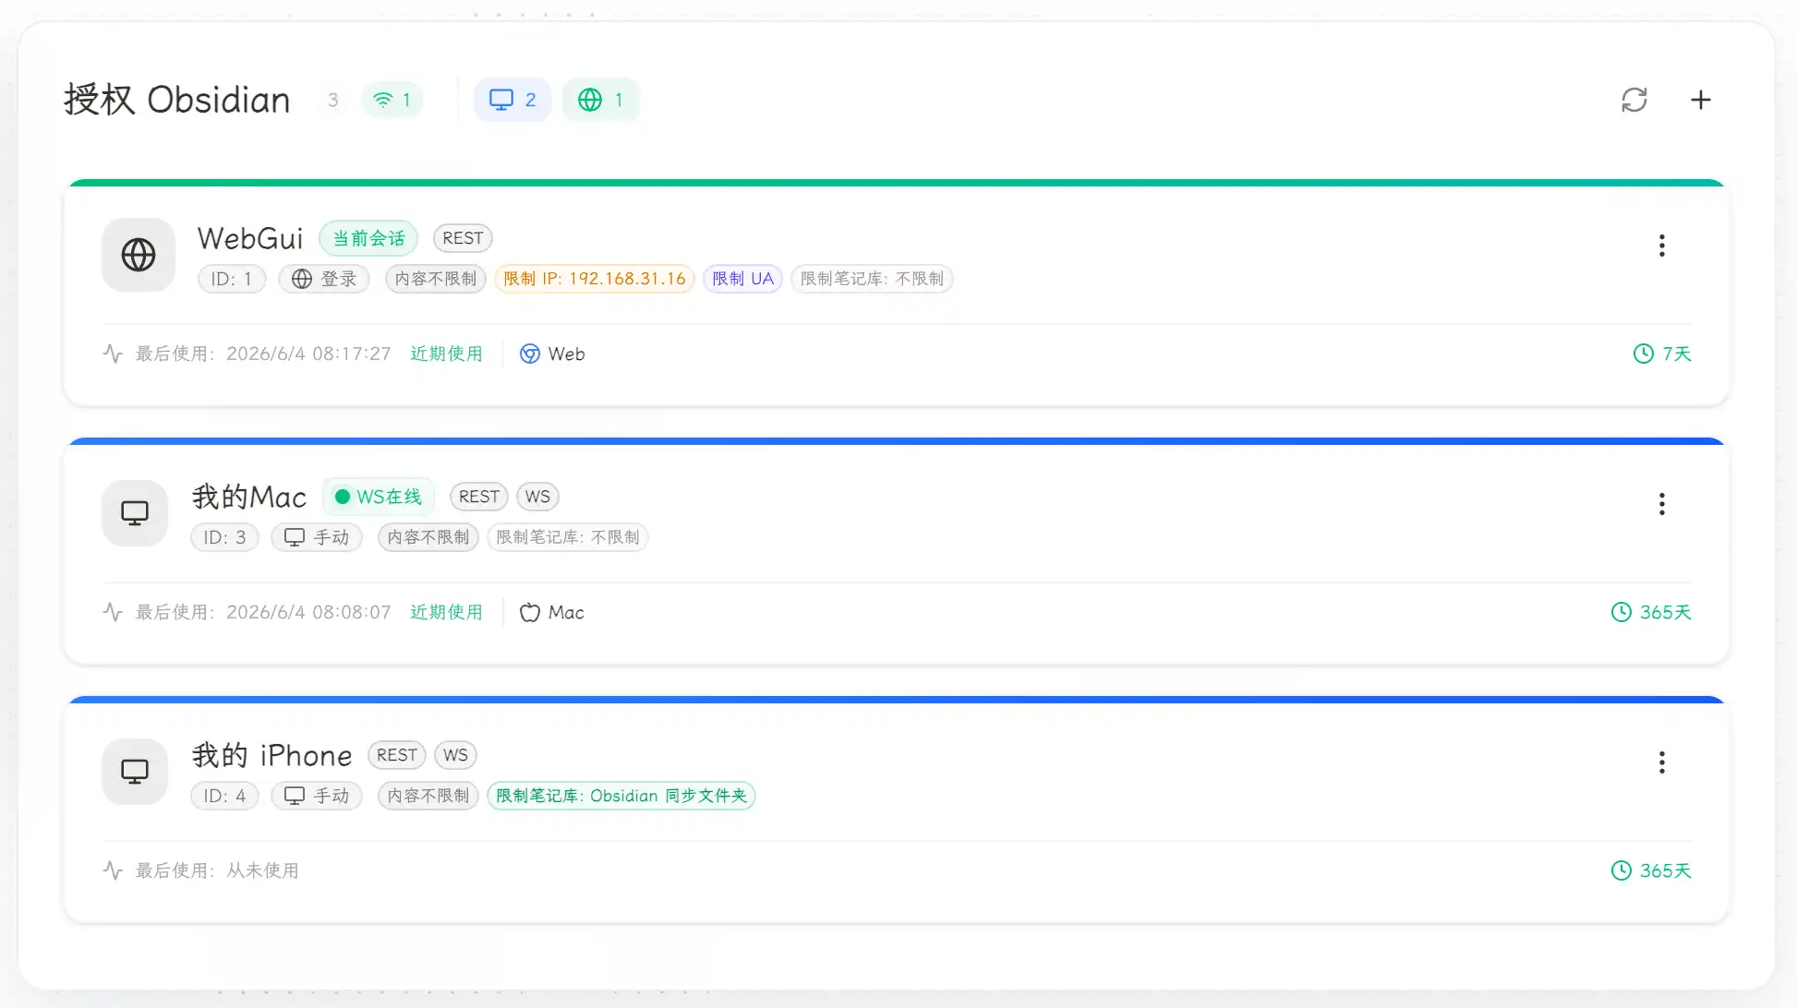
Task: Click 我的Mac's 最后使用 2026/6/4 08:08:07 timestamp
Action: [x=263, y=612]
